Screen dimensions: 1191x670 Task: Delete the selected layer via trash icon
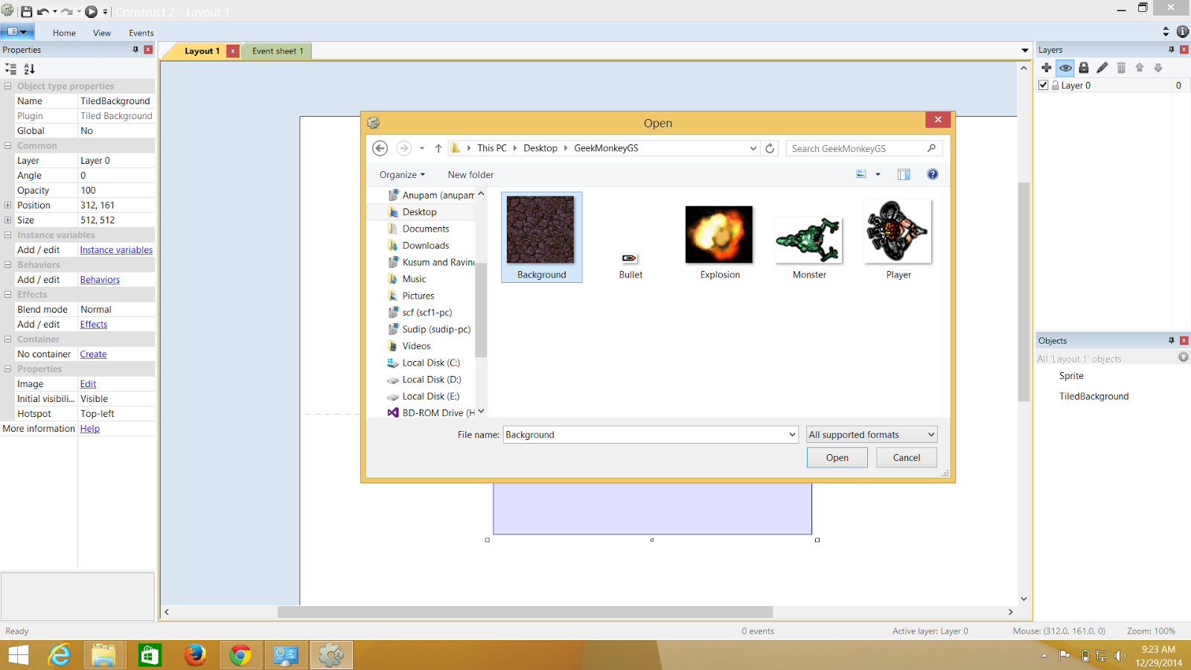pyautogui.click(x=1121, y=68)
